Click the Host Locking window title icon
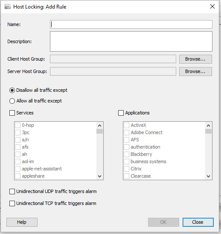Viewport: 221px width, 234px height. (x=8, y=7)
